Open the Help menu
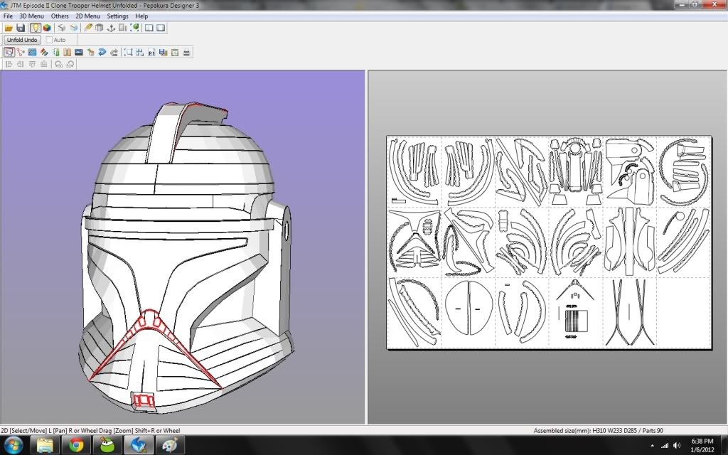The height and width of the screenshot is (455, 728). click(141, 16)
